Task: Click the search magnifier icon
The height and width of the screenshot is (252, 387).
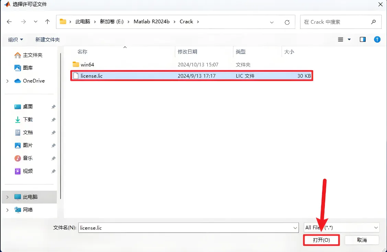Action: [373, 22]
